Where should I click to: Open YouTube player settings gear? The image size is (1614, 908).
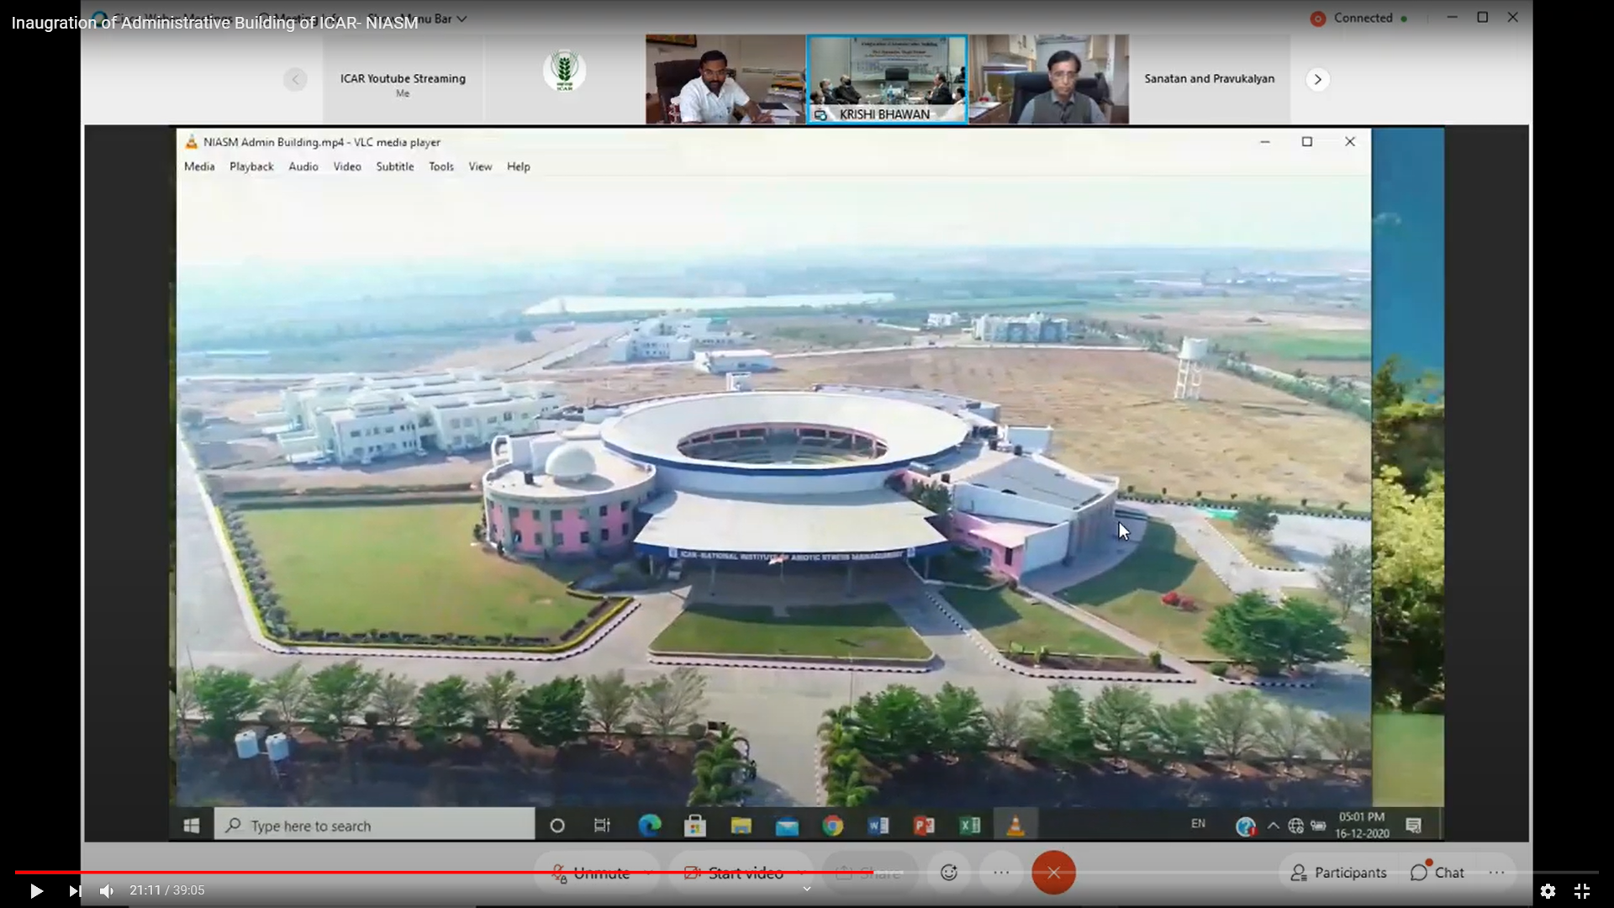1548,890
